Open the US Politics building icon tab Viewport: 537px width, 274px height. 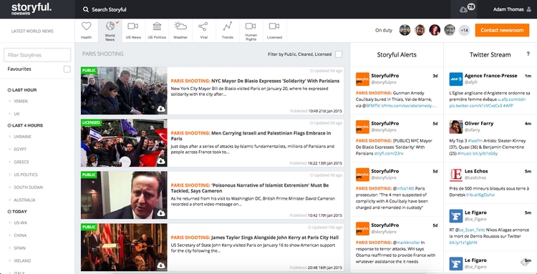(157, 26)
